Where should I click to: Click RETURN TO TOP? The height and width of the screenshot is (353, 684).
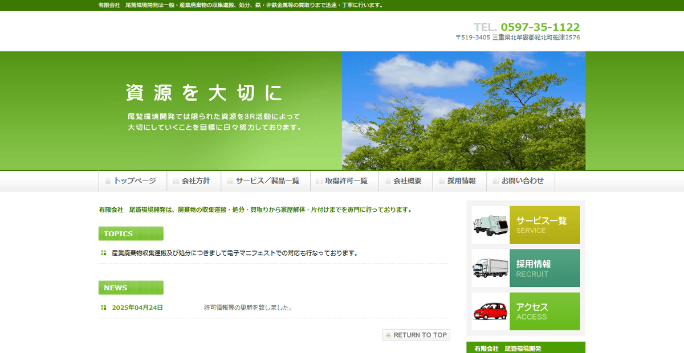(x=416, y=334)
